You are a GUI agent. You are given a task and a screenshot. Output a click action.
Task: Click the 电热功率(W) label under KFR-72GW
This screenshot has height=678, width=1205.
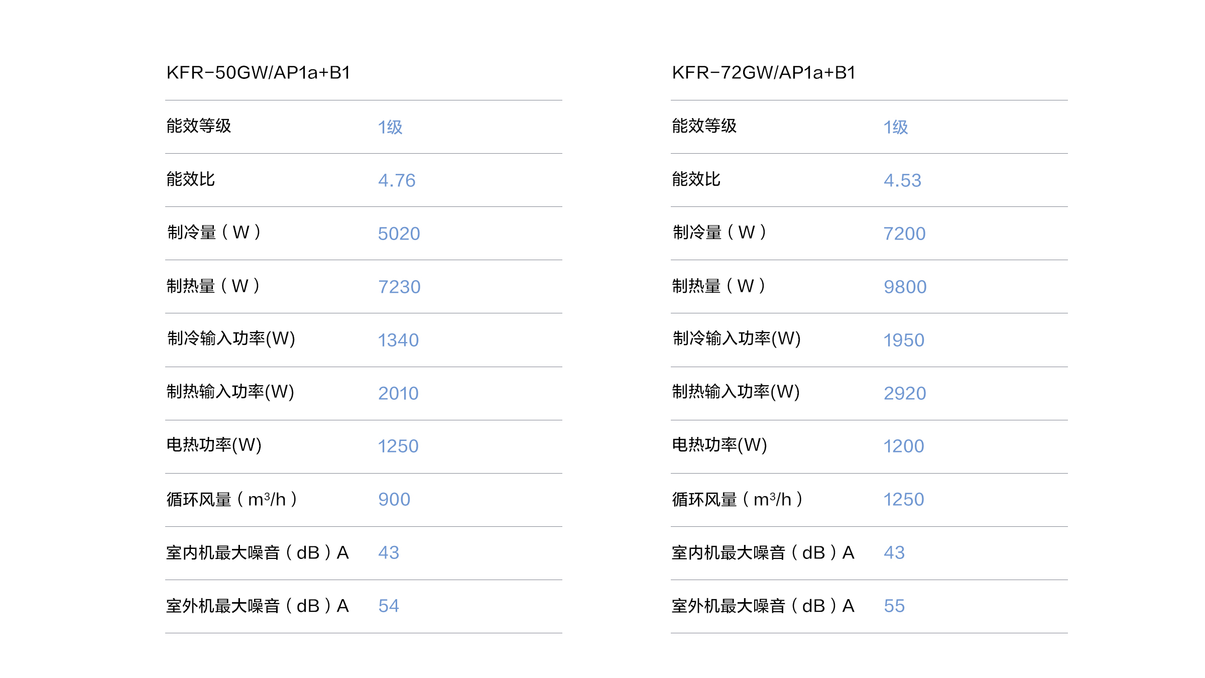point(719,445)
